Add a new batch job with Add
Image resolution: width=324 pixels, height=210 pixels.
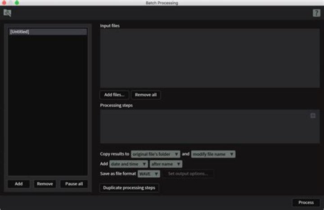(18, 184)
